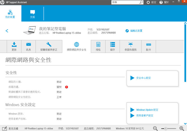187x131 pixels.
Task: Click 编輯此裝置 edit device link
Action: point(134,31)
